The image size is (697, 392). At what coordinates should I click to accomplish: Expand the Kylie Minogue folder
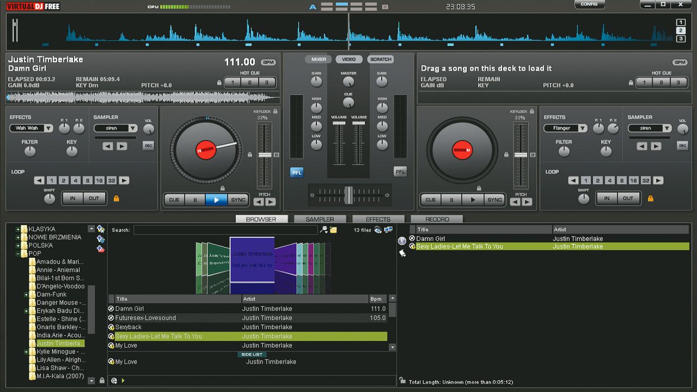pos(26,352)
